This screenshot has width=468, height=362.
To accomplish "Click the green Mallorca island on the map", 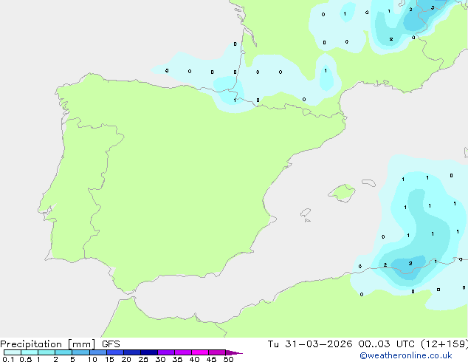I will (x=343, y=193).
